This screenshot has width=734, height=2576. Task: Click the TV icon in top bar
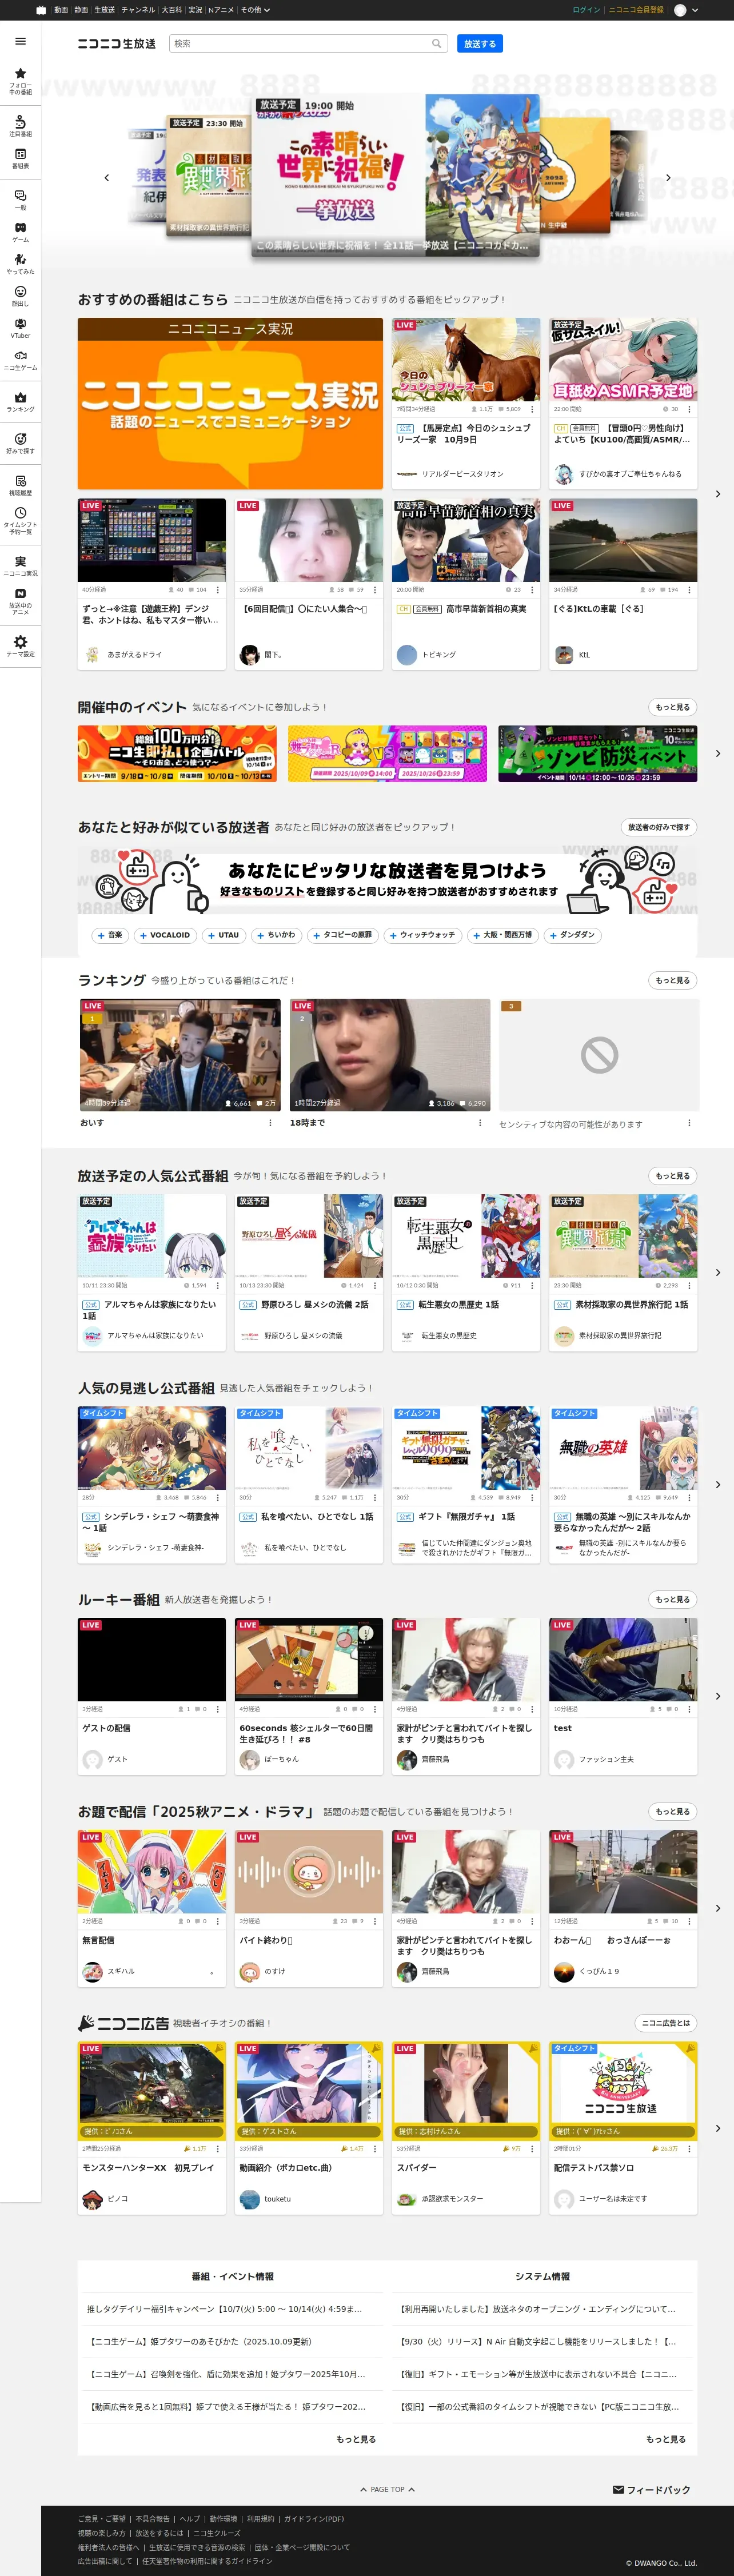pos(41,10)
